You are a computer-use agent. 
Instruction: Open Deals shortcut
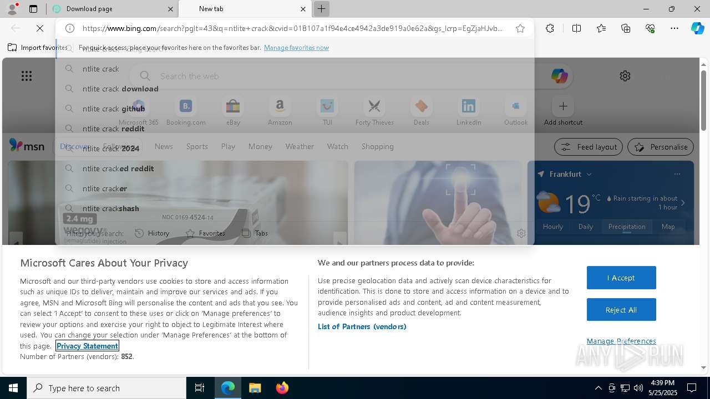[422, 111]
